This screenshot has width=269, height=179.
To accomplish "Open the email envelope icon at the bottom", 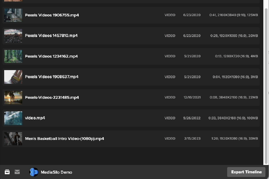I will (17, 172).
